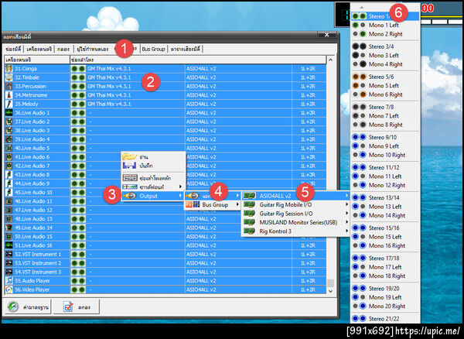Click the icon beside 43.Live Audio 8
This screenshot has height=339, width=464.
(x=9, y=175)
